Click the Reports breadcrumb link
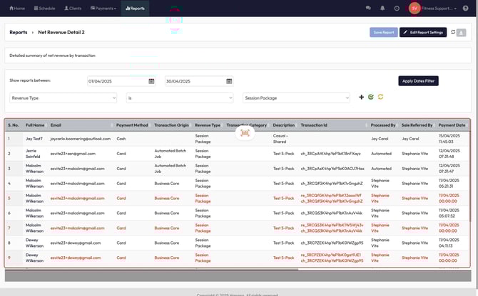Screen dimensions: 478x296 (x=18, y=33)
